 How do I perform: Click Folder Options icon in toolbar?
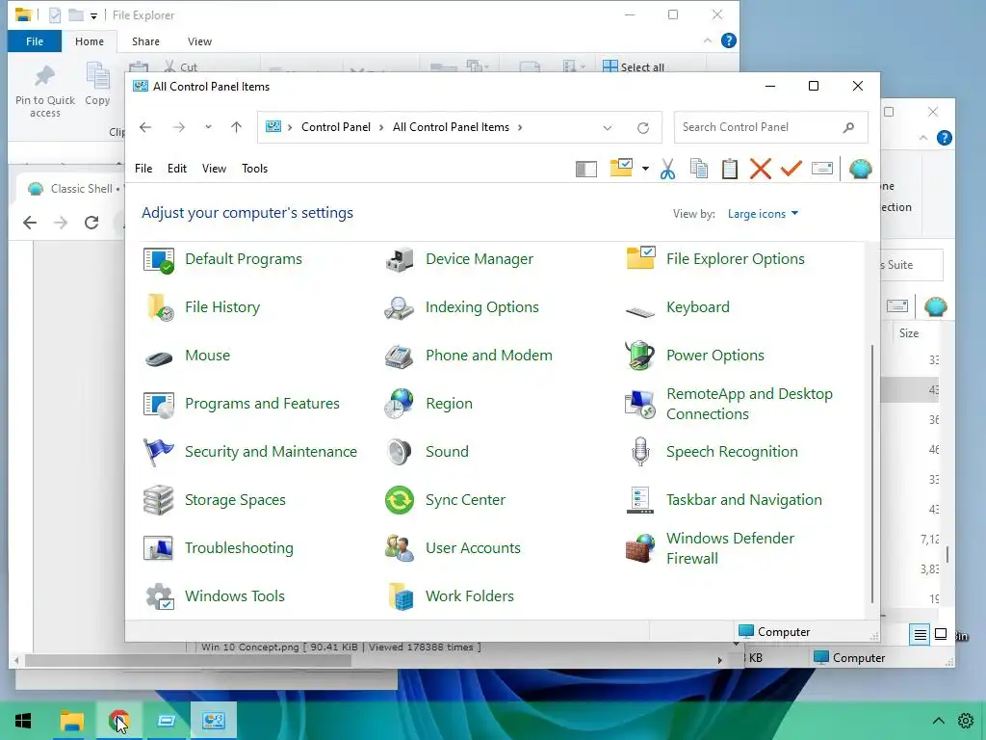621,168
